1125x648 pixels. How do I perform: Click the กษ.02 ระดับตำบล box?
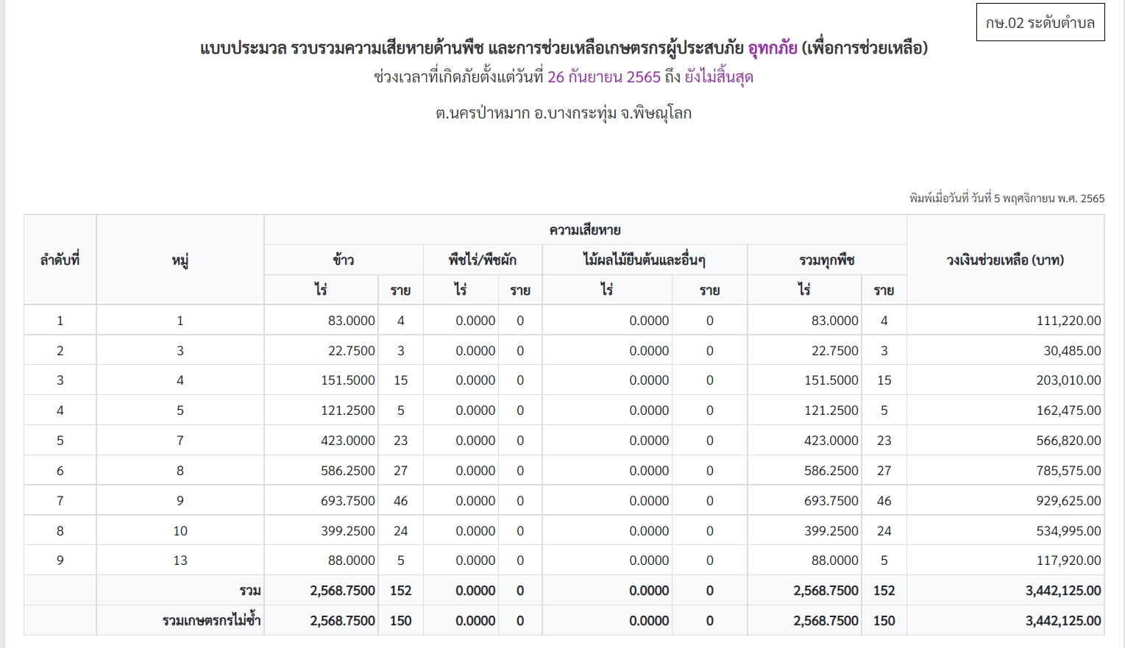click(x=1040, y=22)
